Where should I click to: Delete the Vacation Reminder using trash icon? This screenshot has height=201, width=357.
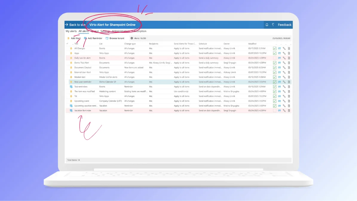(289, 110)
